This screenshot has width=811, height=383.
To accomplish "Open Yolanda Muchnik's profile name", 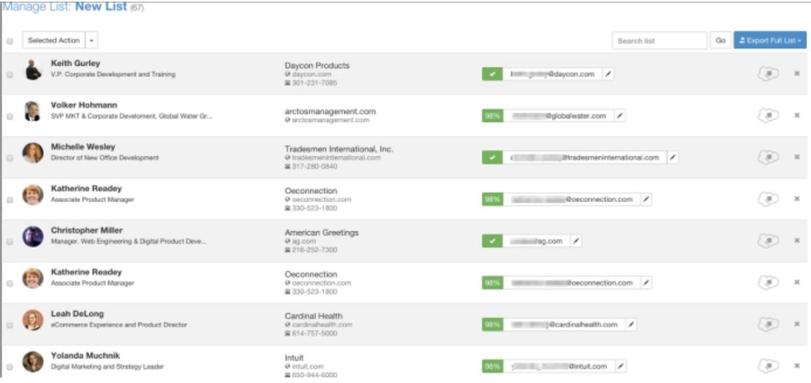I will pyautogui.click(x=86, y=356).
